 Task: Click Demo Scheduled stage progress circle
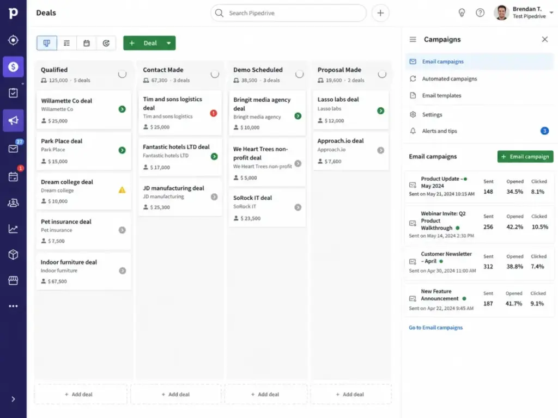tap(299, 74)
